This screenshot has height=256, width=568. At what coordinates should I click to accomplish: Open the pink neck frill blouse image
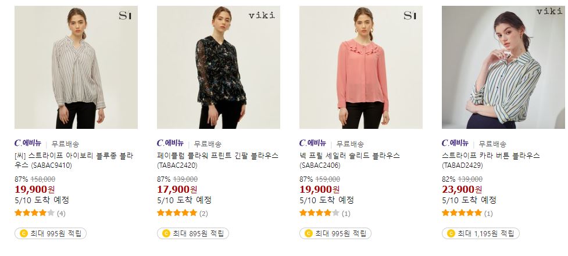[361, 67]
